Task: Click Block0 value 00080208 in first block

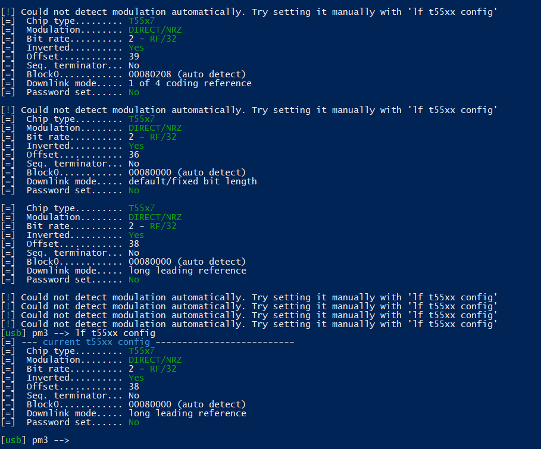Action: pos(150,74)
